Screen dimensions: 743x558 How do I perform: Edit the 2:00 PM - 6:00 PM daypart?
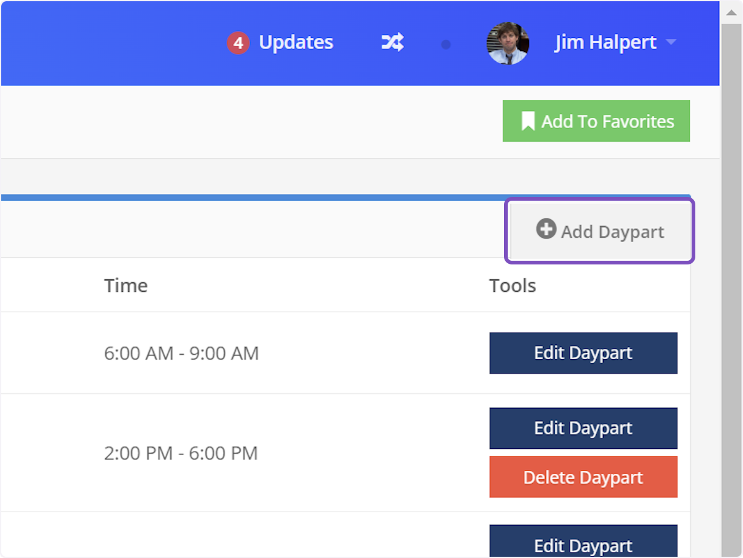pos(583,428)
